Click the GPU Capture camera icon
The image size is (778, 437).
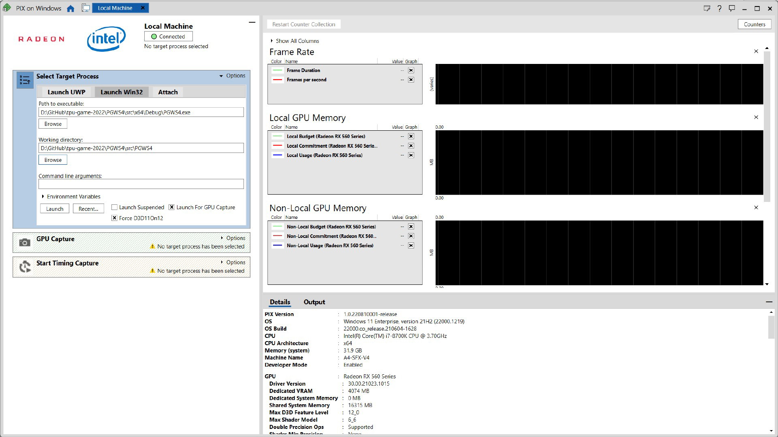(x=25, y=242)
